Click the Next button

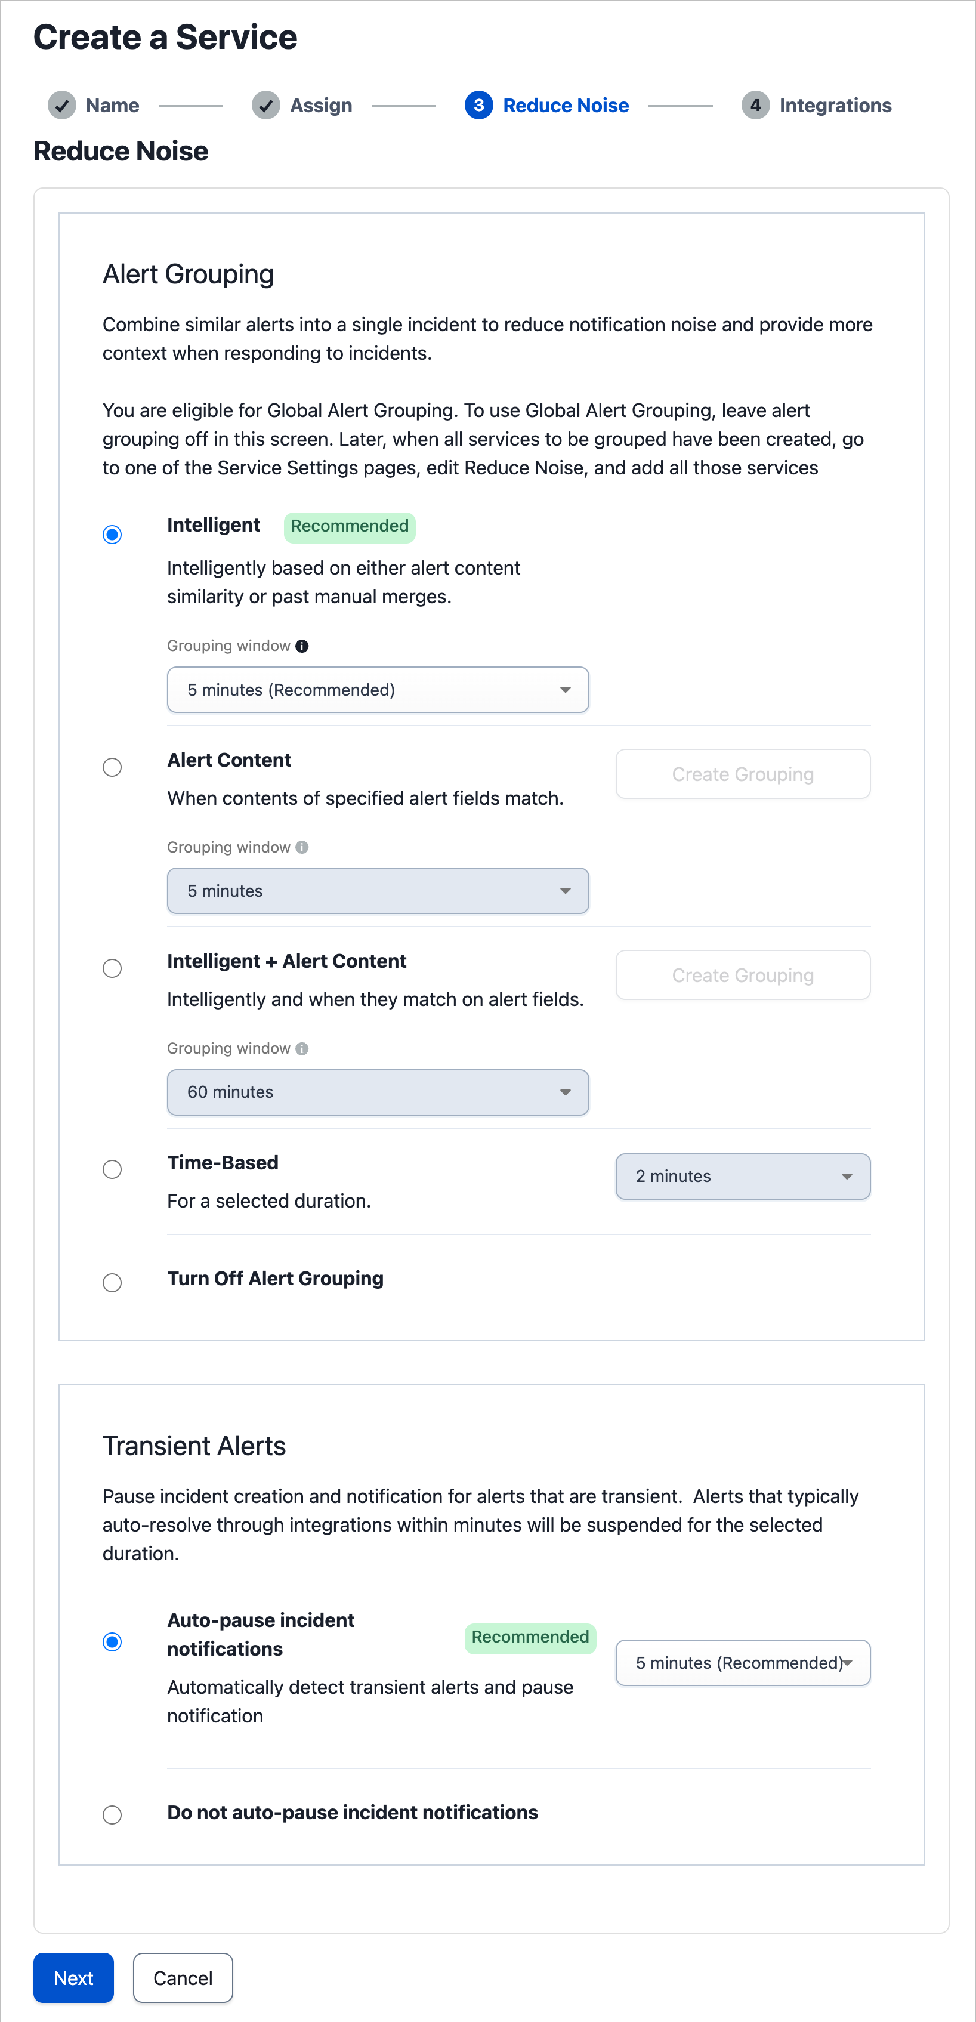coord(73,1978)
